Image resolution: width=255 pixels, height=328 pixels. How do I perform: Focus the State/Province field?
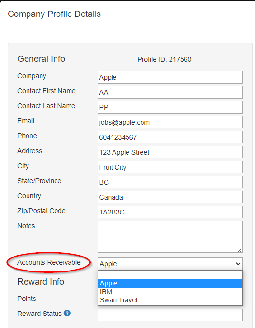click(170, 182)
